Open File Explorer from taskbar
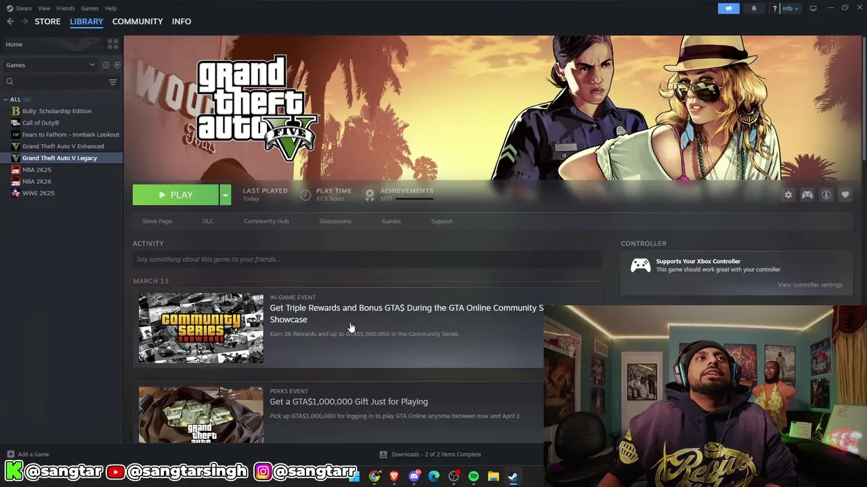Viewport: 867px width, 487px height. coord(493,477)
